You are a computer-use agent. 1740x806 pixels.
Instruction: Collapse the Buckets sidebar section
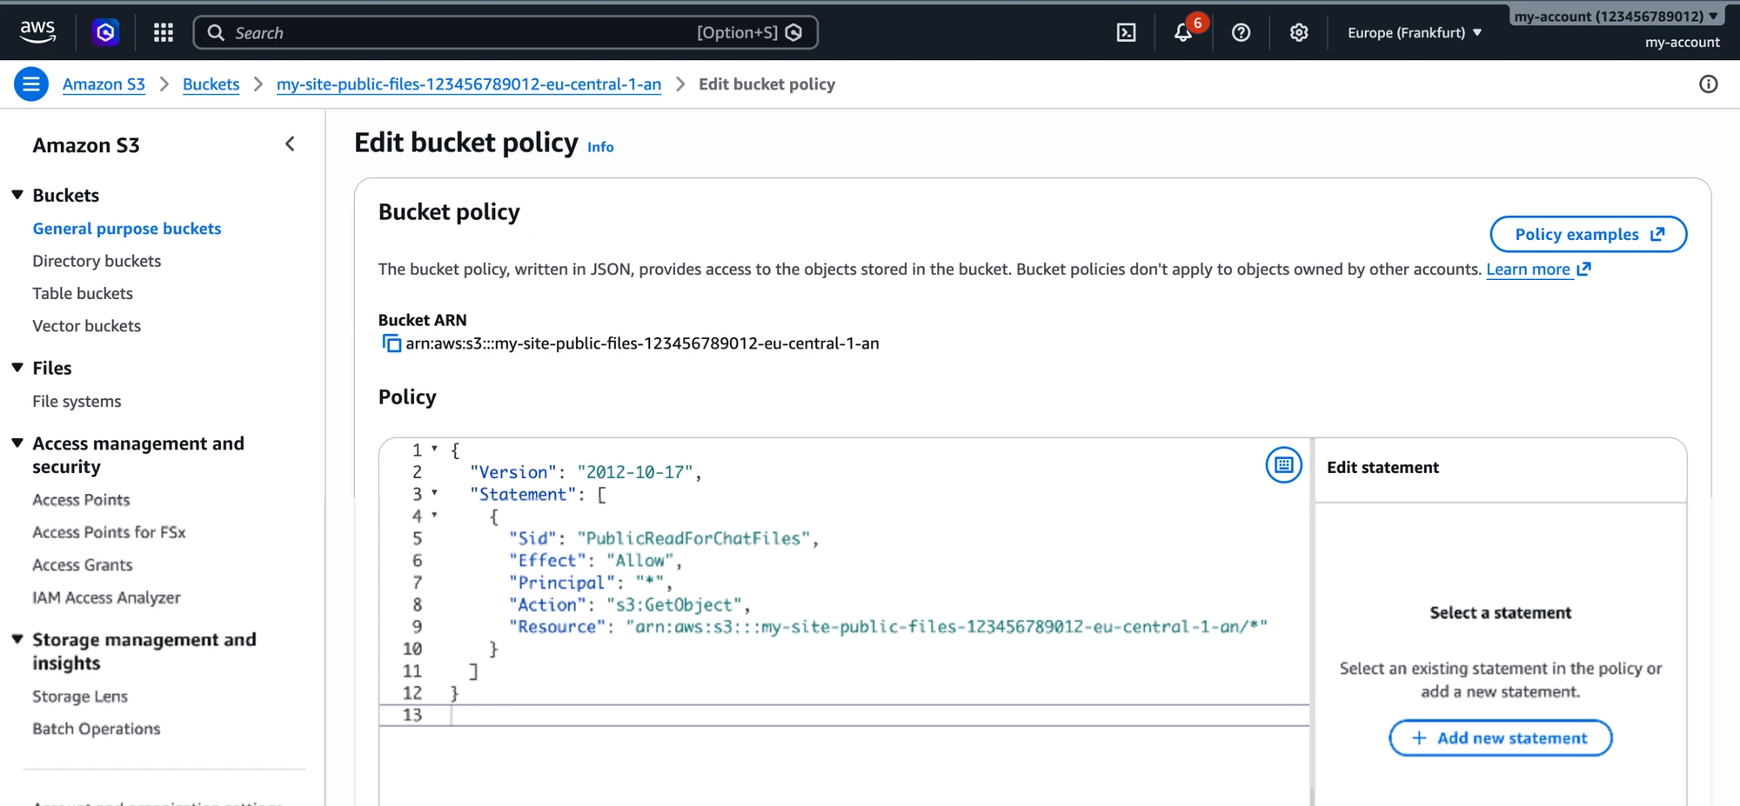click(x=17, y=195)
